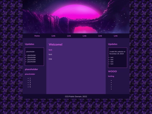Click the Updates heading above the November note
The height and width of the screenshot is (114, 152).
coord(113,44)
